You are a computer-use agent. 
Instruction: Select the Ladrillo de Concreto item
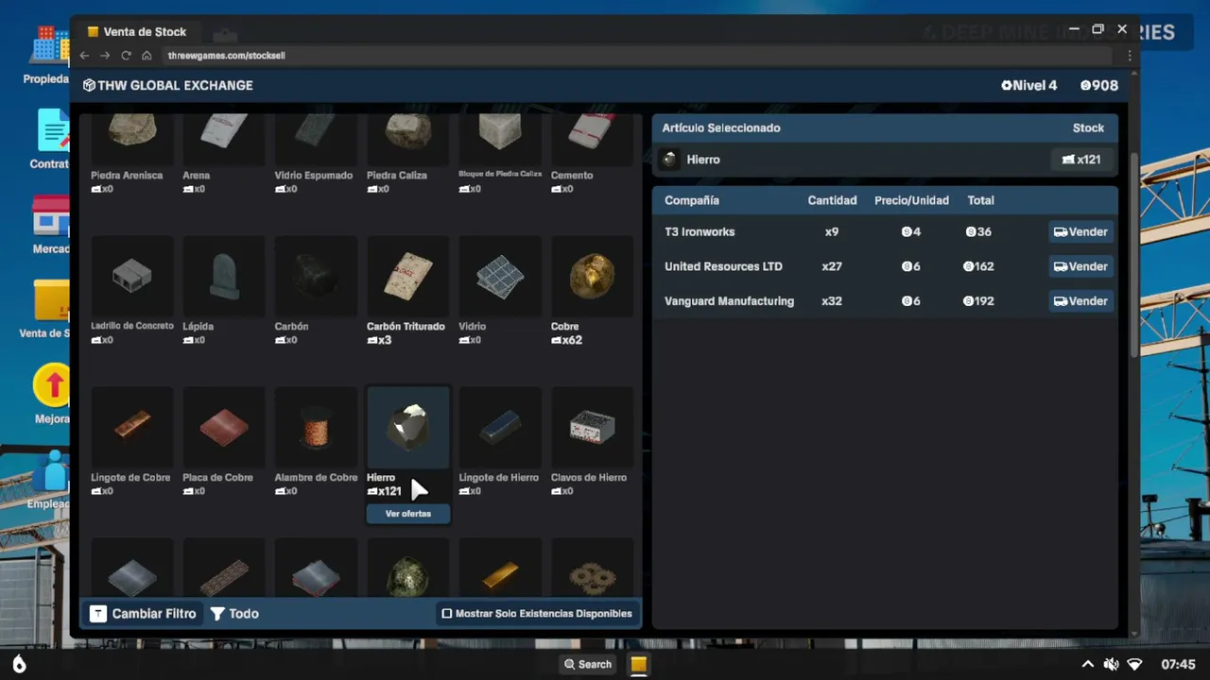click(131, 277)
